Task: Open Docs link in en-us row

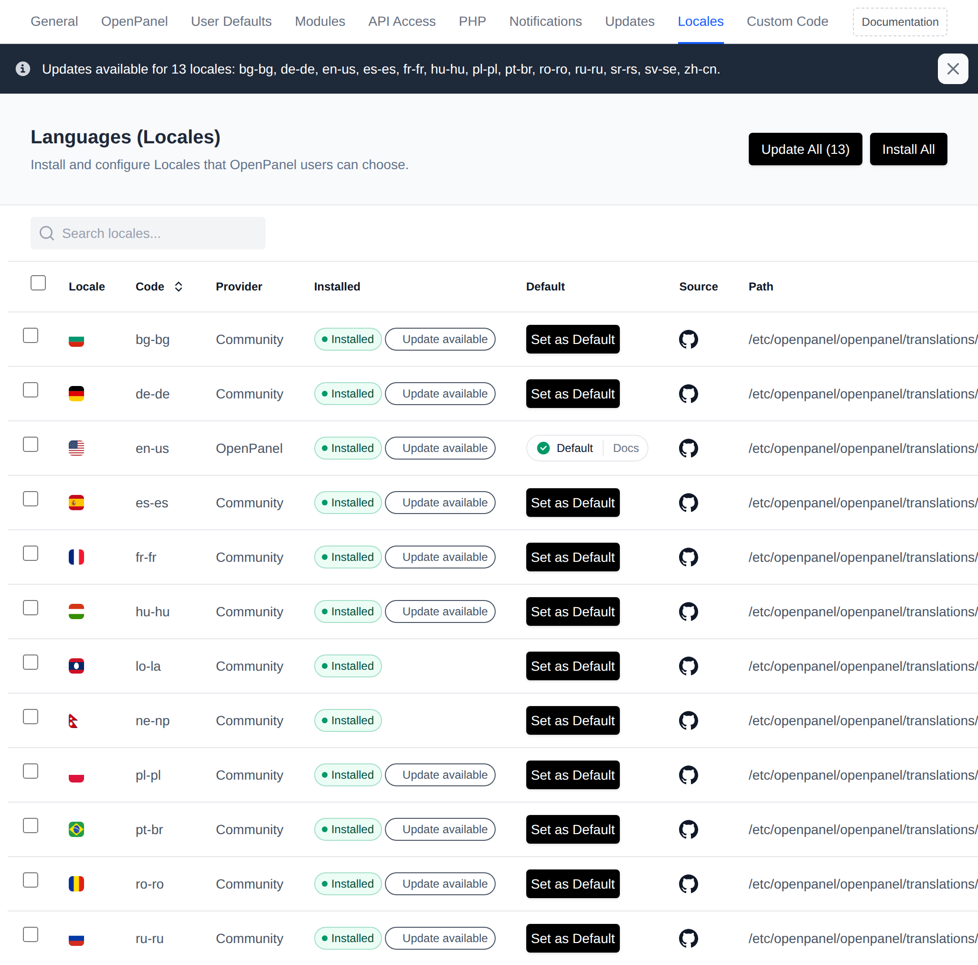Action: click(x=625, y=448)
